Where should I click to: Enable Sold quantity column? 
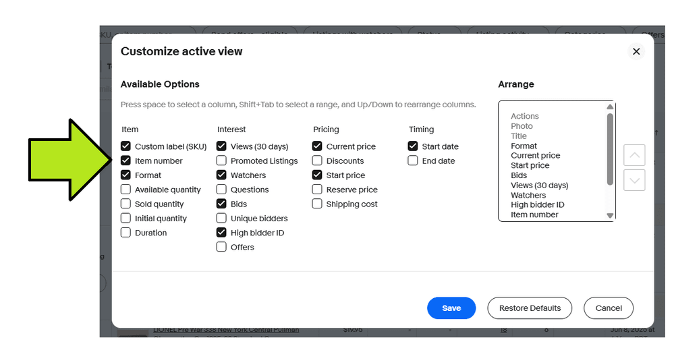coord(125,204)
